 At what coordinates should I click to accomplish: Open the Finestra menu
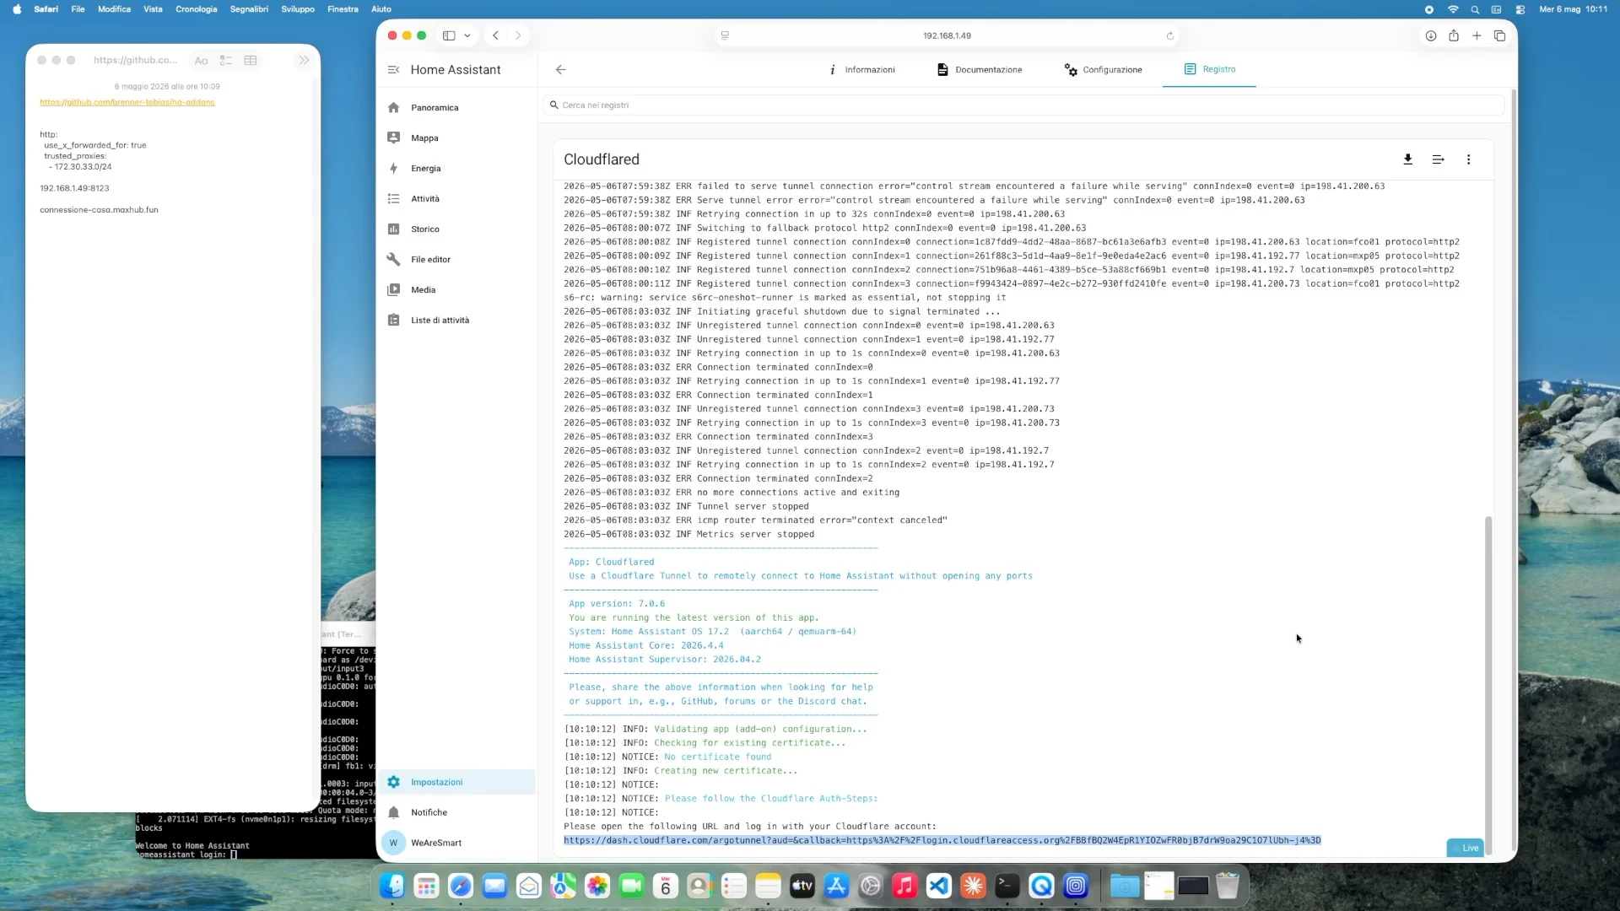pyautogui.click(x=343, y=9)
